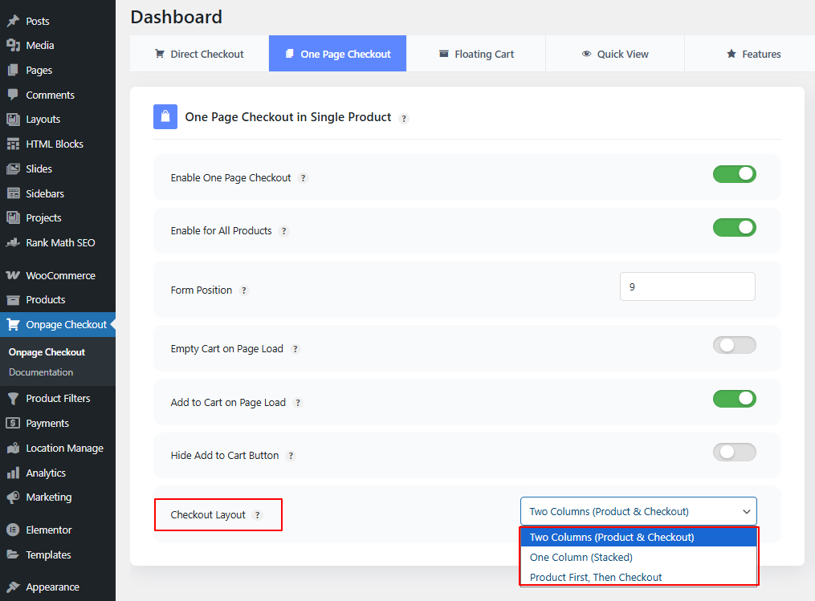The height and width of the screenshot is (601, 815).
Task: Click the Rank Math SEO icon
Action: pyautogui.click(x=13, y=242)
